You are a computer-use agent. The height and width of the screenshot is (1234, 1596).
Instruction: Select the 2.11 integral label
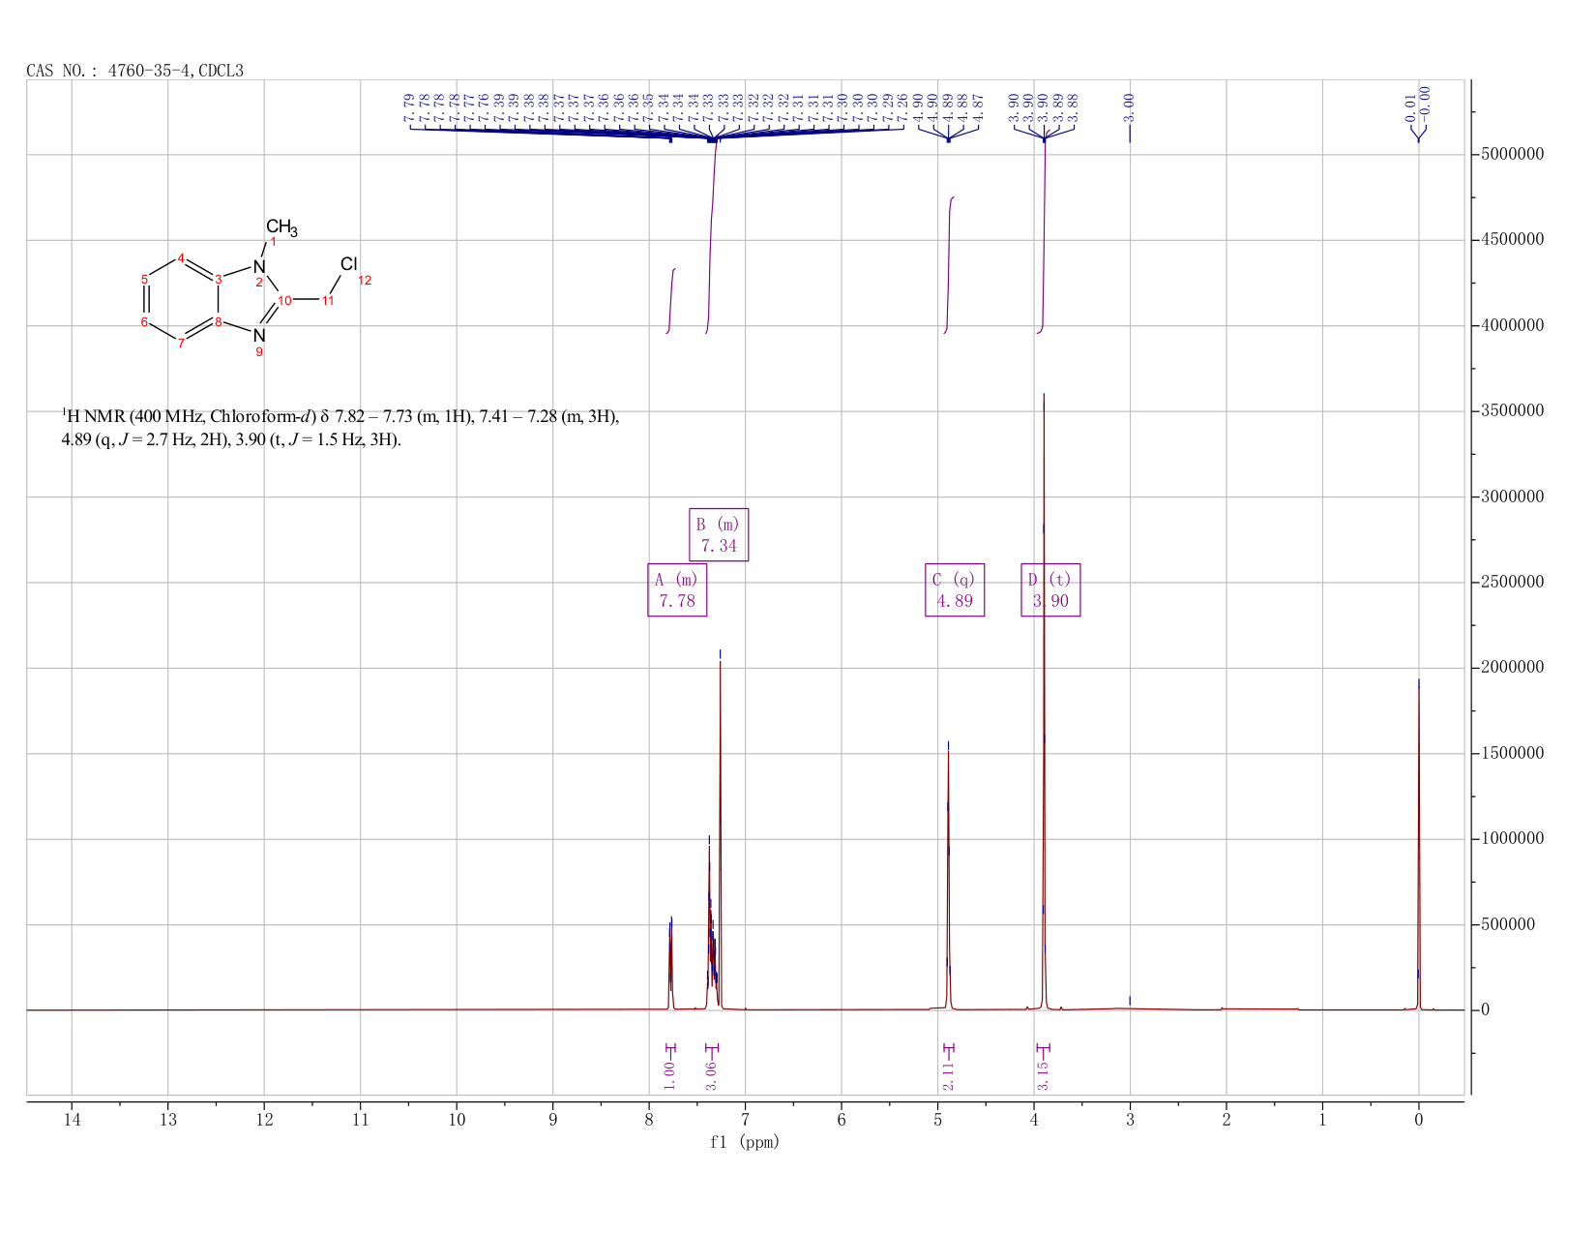point(948,1075)
